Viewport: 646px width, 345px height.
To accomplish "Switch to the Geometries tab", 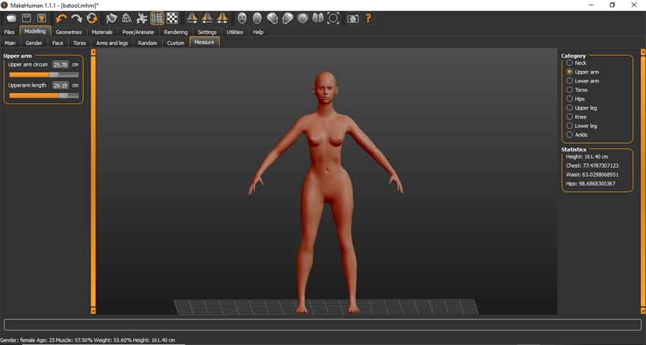I will click(x=68, y=32).
